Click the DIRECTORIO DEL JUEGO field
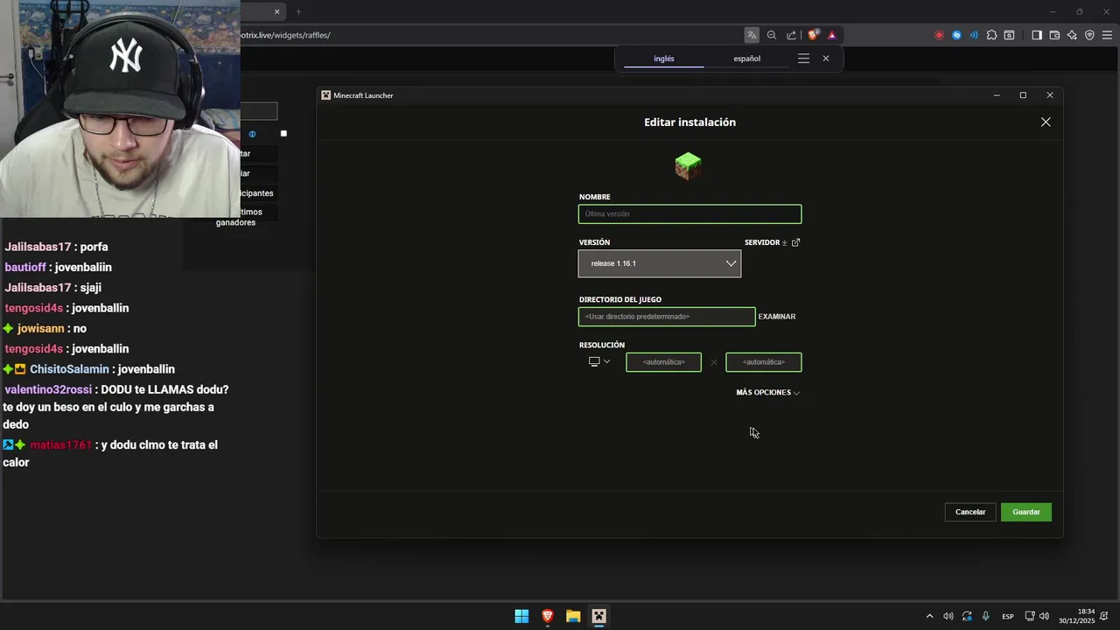Screen dimensions: 1120x630 click(667, 317)
